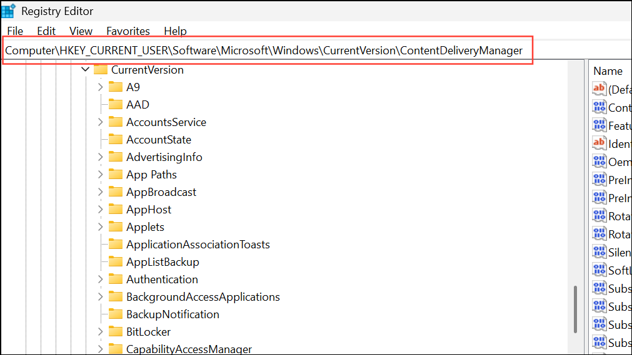Select the BitLocker key label
This screenshot has width=632, height=355.
pos(148,332)
